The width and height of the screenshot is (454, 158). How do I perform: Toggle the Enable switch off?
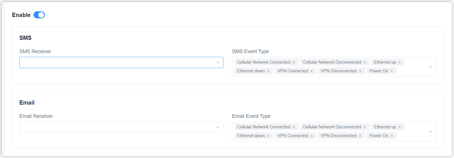[x=39, y=15]
